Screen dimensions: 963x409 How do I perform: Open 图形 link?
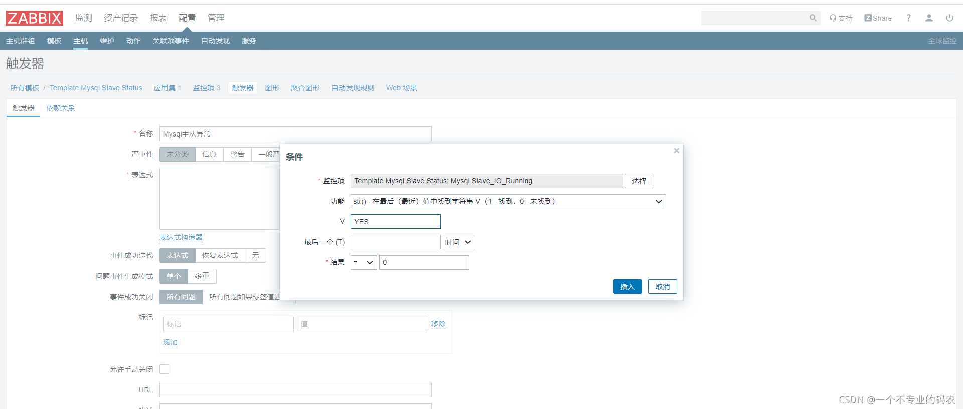272,88
